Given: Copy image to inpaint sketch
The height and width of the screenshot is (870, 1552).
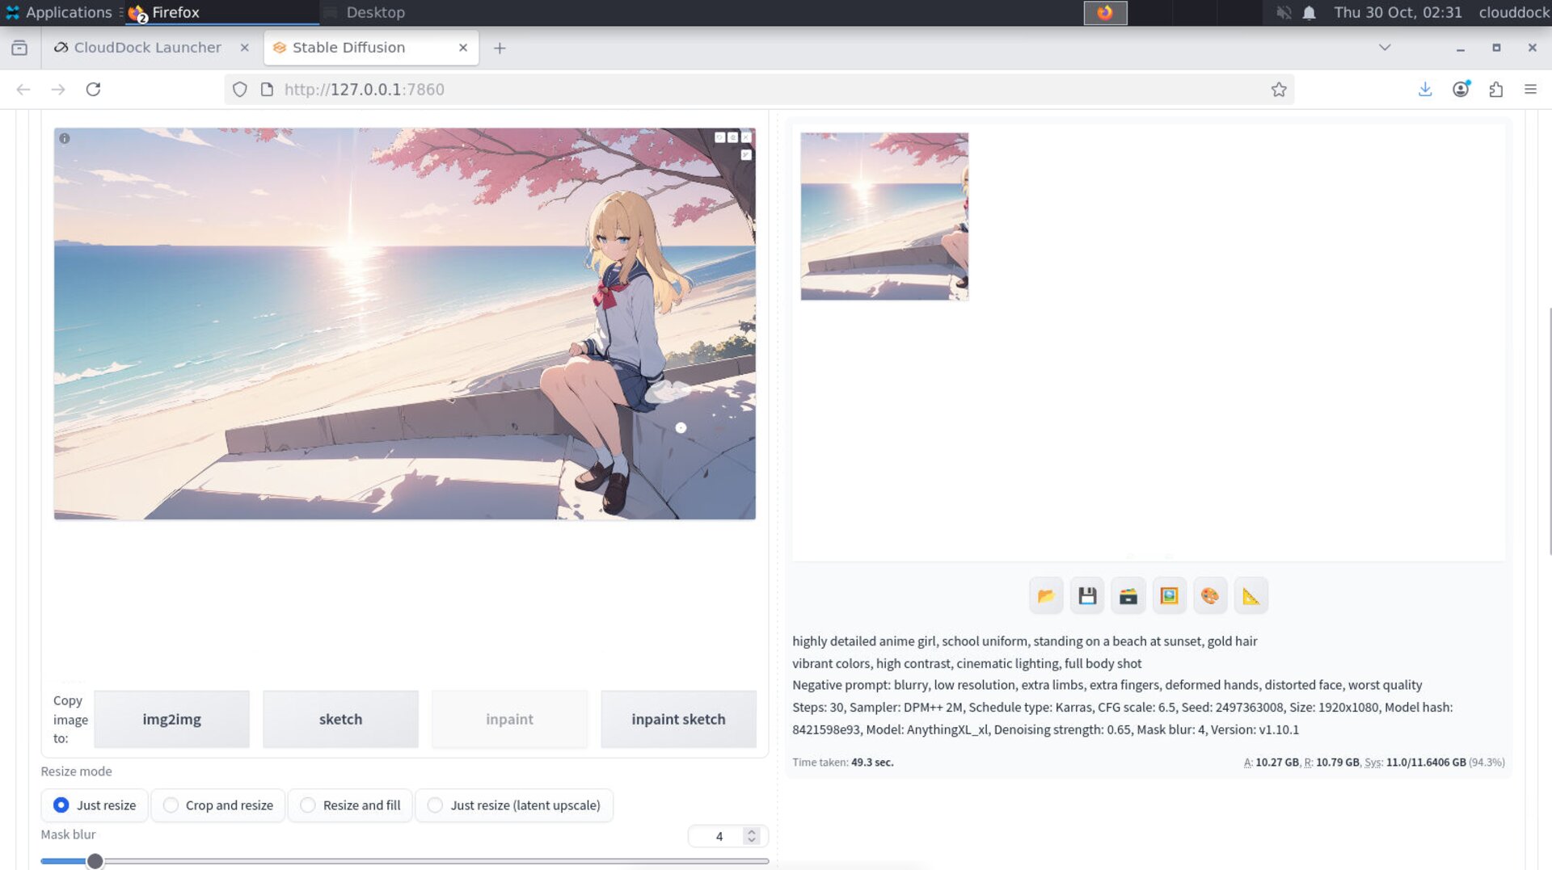Looking at the screenshot, I should (x=678, y=719).
